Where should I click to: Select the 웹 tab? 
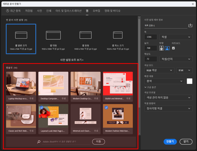pos(87,11)
